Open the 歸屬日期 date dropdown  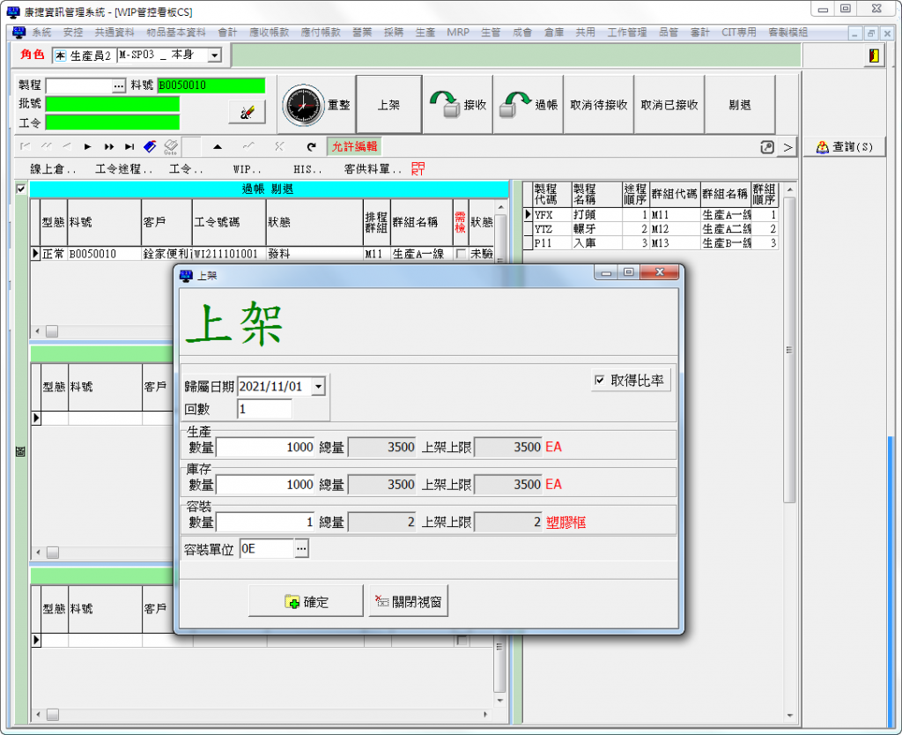click(x=318, y=386)
